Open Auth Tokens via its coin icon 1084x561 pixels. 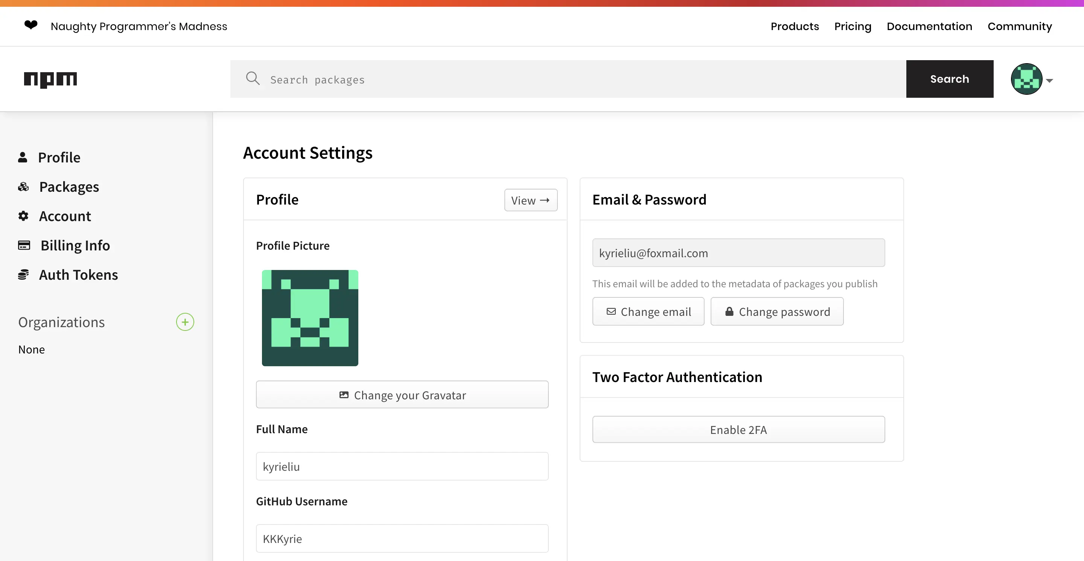[x=23, y=274]
